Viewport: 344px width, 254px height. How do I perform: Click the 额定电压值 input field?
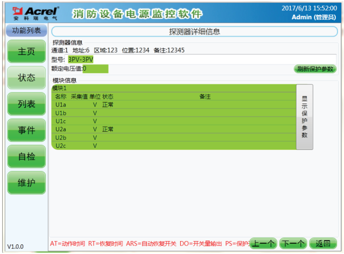click(95, 69)
